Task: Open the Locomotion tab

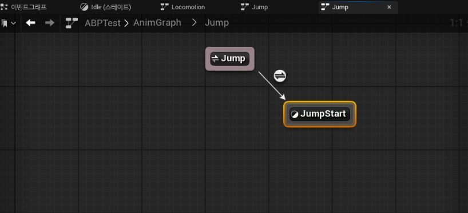Action: pyautogui.click(x=188, y=7)
